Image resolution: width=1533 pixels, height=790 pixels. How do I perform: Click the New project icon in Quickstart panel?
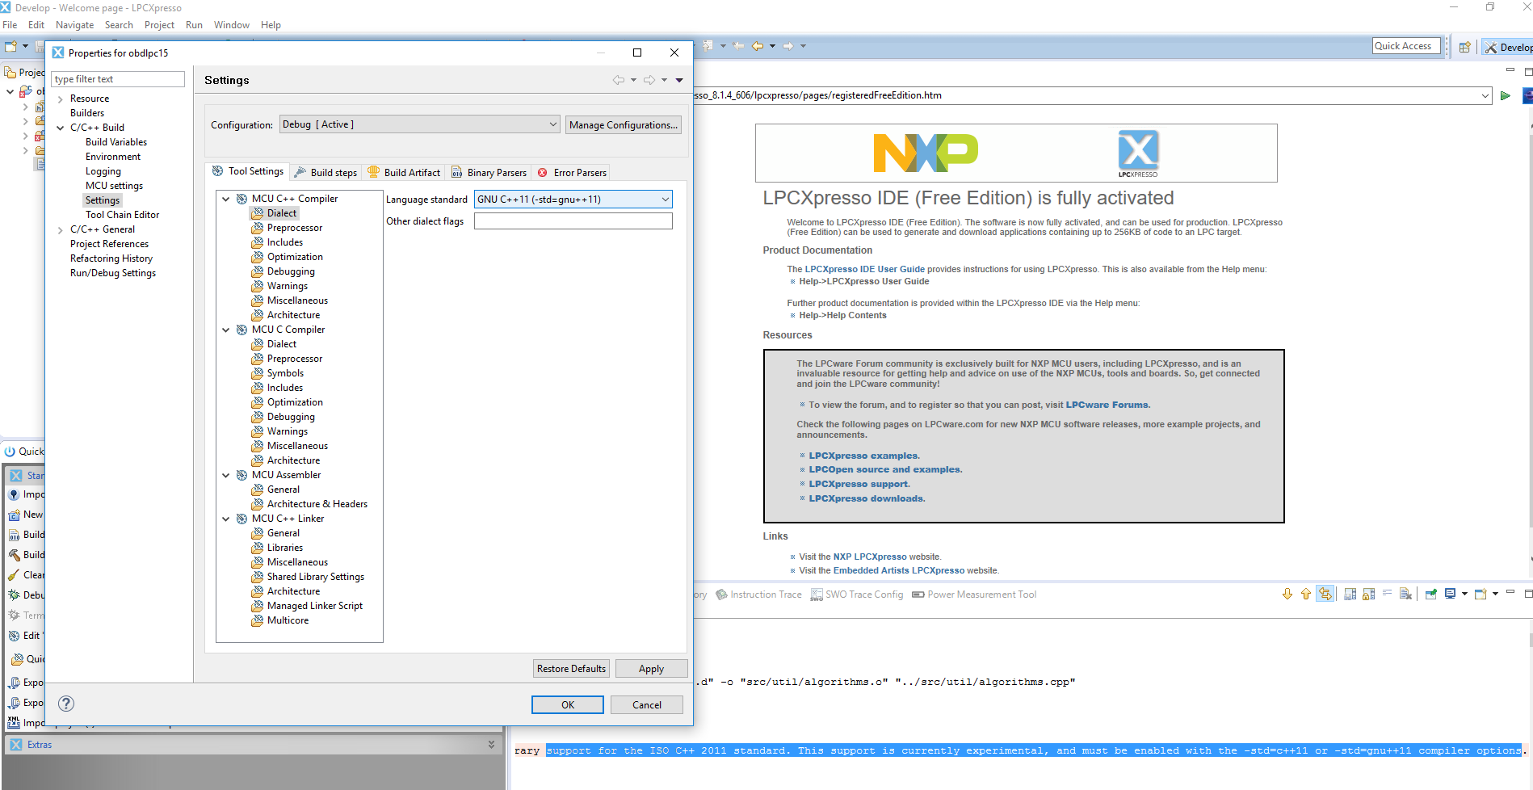14,515
